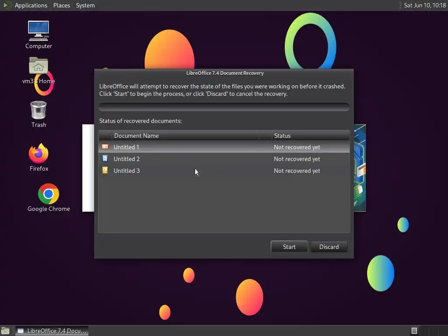
Task: Click the Start button to begin recovery
Action: (289, 247)
